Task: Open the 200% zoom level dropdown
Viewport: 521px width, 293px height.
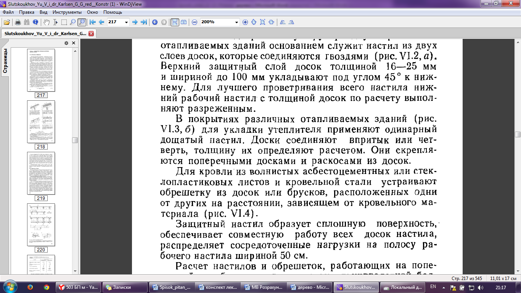Action: pos(236,22)
